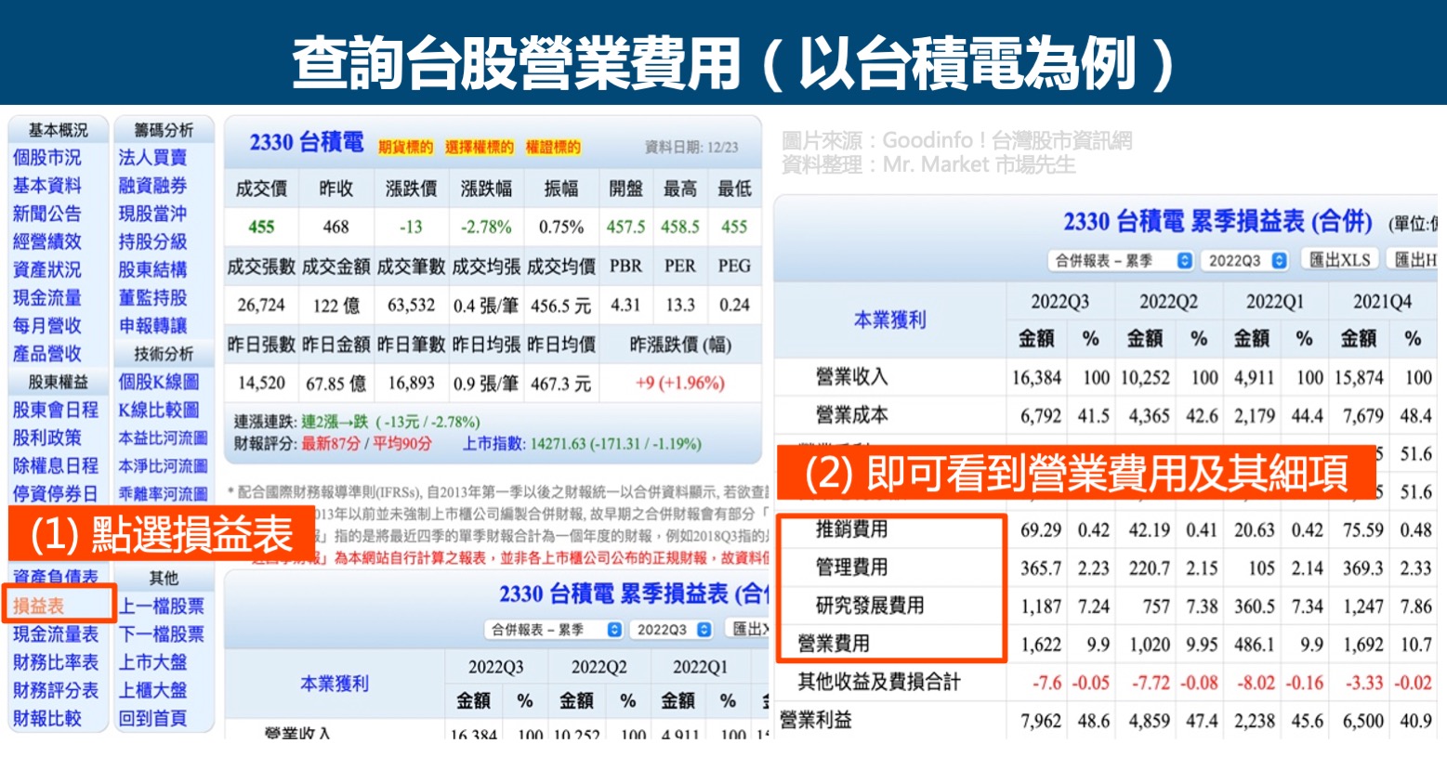Click the 選擇權標的 tag
The image size is (1447, 757).
479,147
